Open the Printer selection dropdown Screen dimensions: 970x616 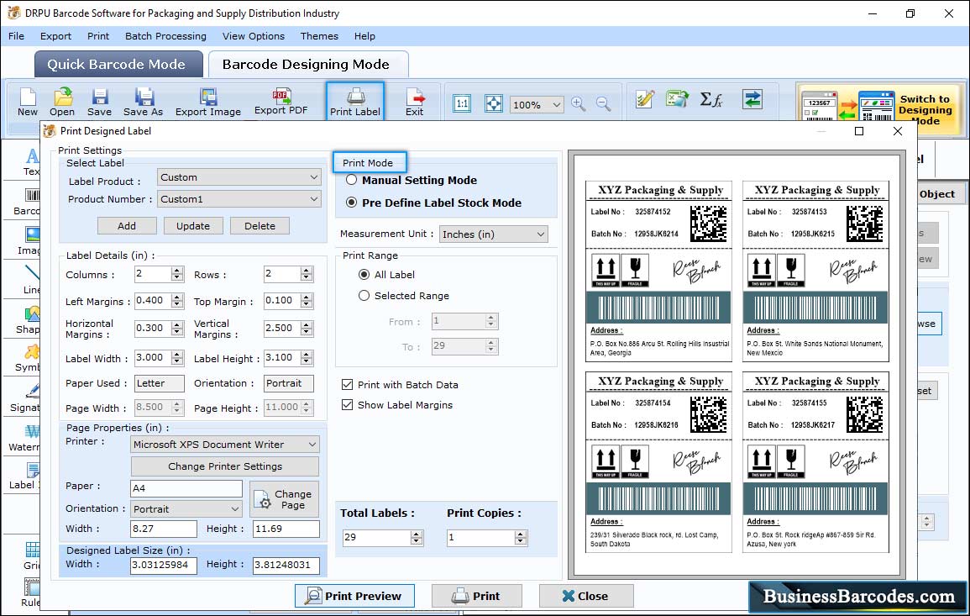(x=224, y=445)
